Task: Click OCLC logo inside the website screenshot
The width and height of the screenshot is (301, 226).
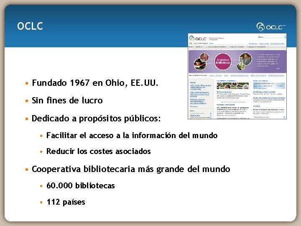Action: point(198,39)
